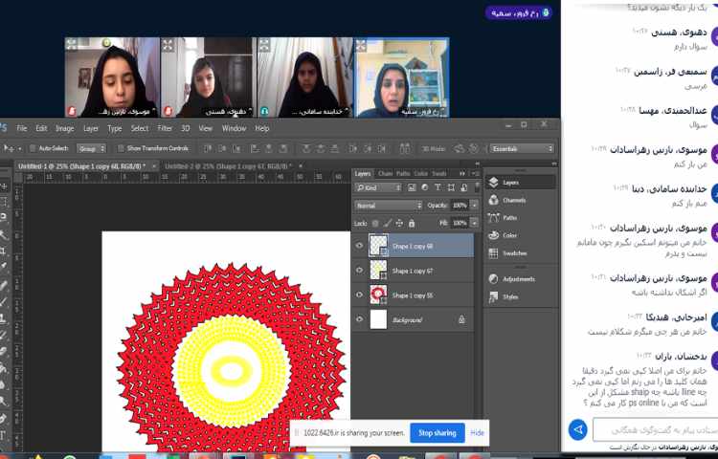
Task: Hide the Shape 1 copy 55 layer
Action: pos(359,295)
